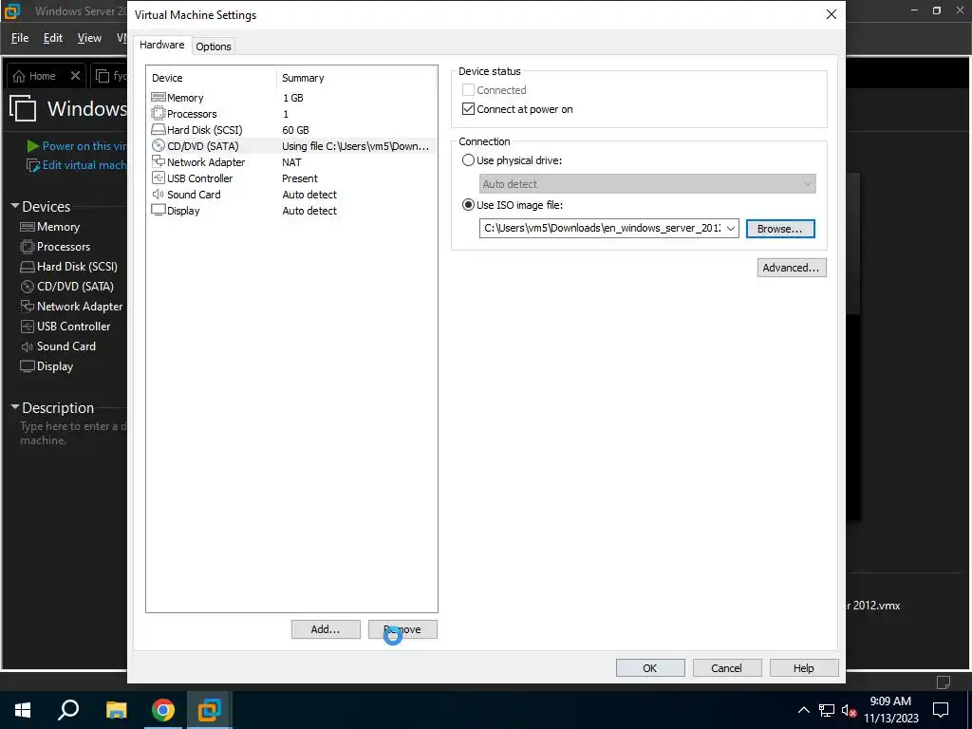The image size is (972, 729).
Task: Click USB Controller icon in background Devices panel
Action: coord(28,327)
